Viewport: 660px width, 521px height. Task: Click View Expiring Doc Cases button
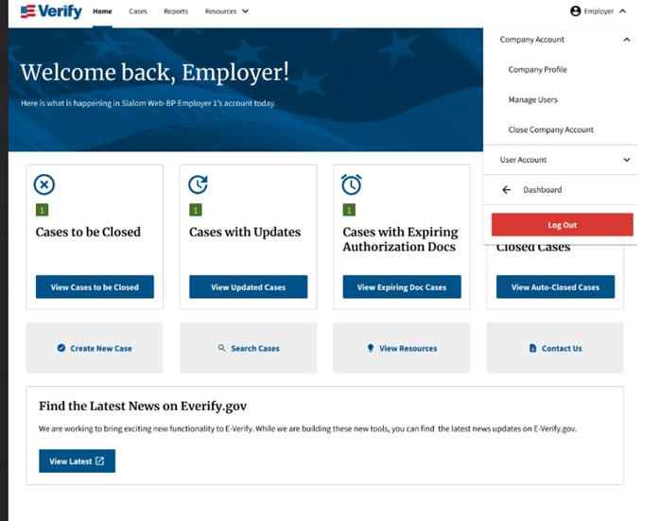tap(402, 287)
